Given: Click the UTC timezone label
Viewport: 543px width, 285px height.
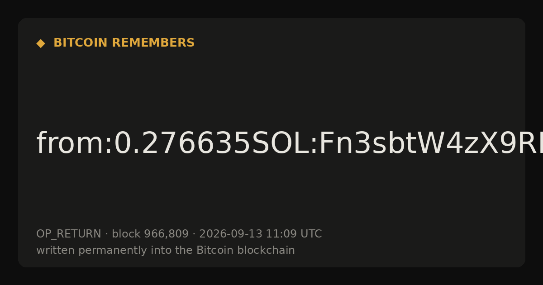Looking at the screenshot, I should pos(311,234).
